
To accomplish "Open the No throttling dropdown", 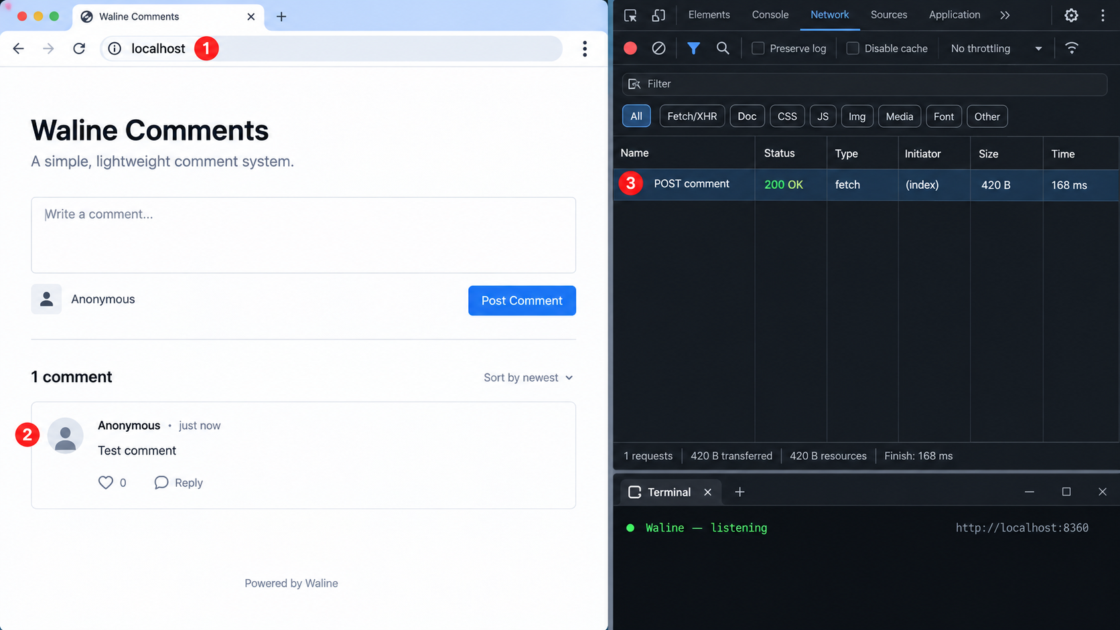I will 996,48.
